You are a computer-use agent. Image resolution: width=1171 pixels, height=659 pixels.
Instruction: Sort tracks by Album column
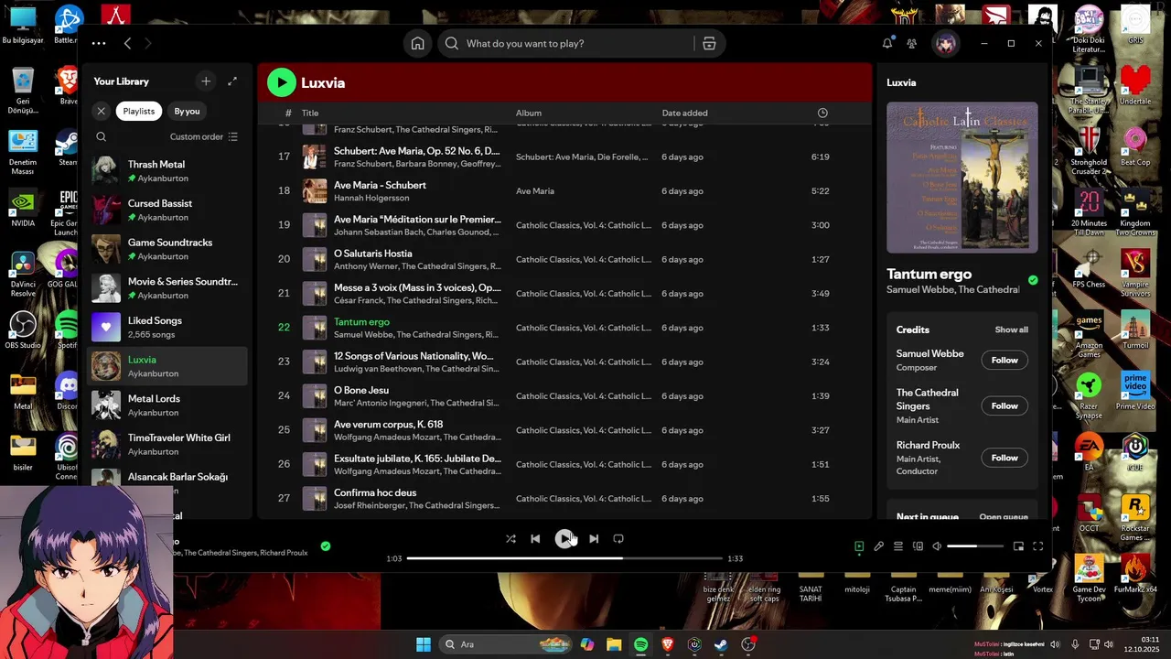click(529, 113)
